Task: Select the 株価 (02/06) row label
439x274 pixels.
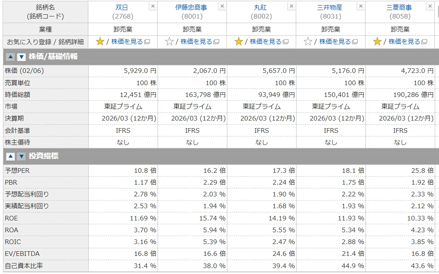Action: [x=25, y=71]
